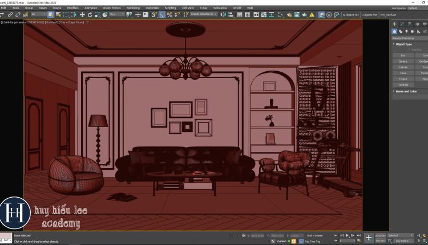
Task: Open Select by Name list icon
Action: coord(58,14)
